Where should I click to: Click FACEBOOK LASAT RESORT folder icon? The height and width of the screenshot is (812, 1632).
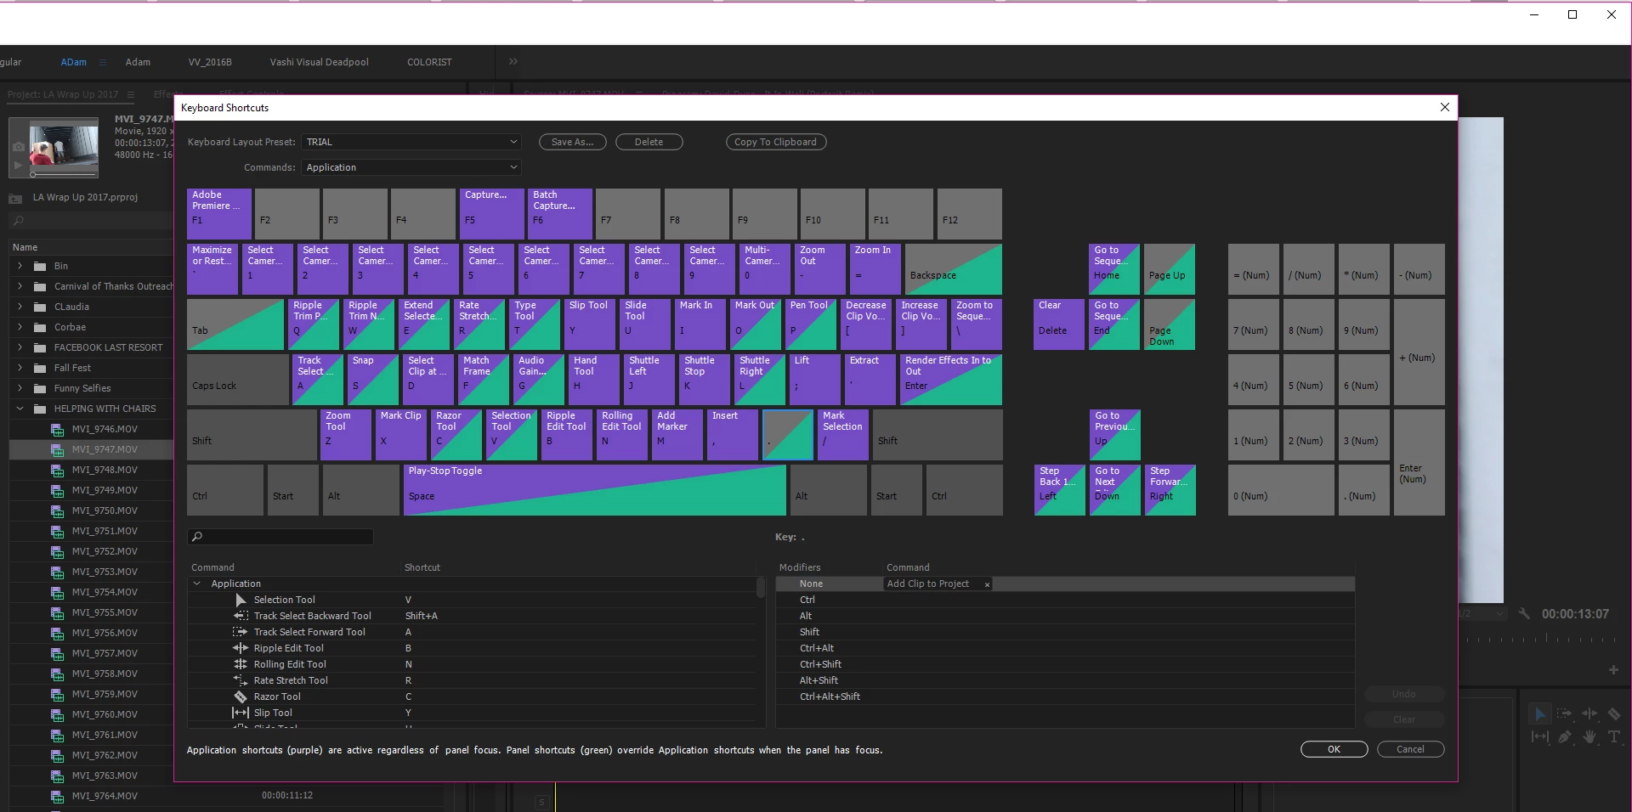(x=40, y=347)
